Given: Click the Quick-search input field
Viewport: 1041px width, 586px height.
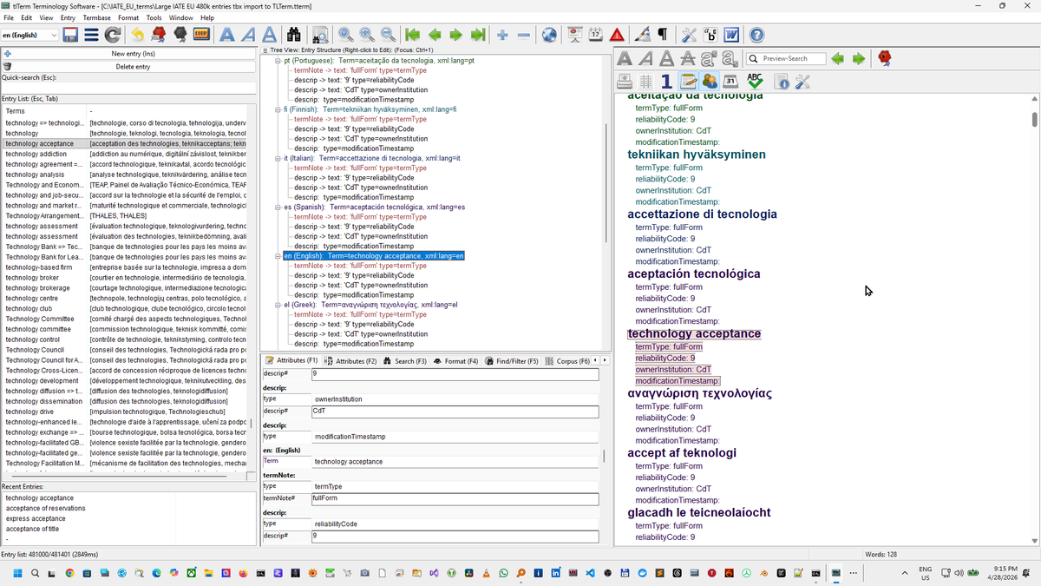Looking at the screenshot, I should click(x=128, y=88).
